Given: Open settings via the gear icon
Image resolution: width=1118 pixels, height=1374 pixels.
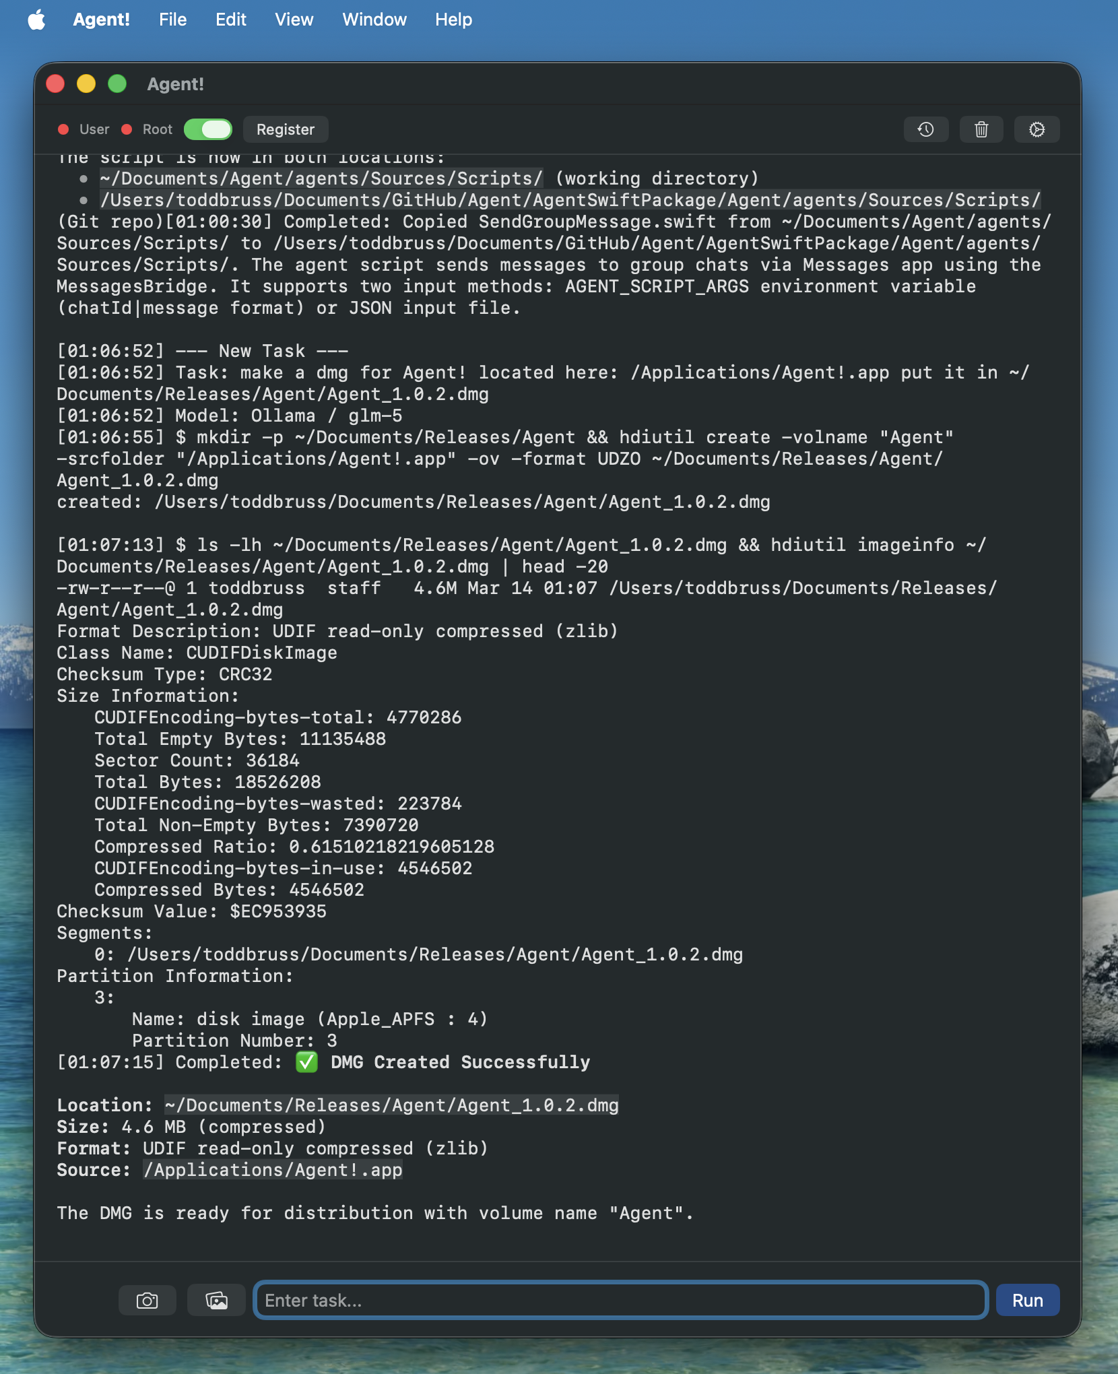Looking at the screenshot, I should (1036, 129).
